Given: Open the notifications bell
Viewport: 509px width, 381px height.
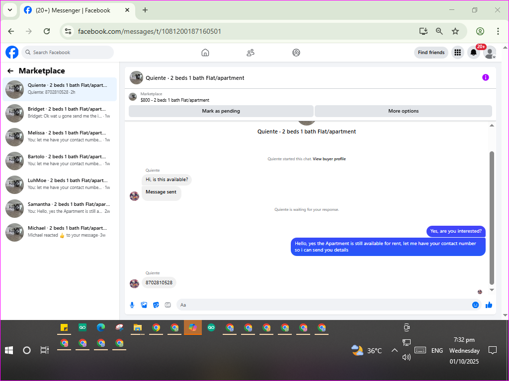Looking at the screenshot, I should pos(473,53).
